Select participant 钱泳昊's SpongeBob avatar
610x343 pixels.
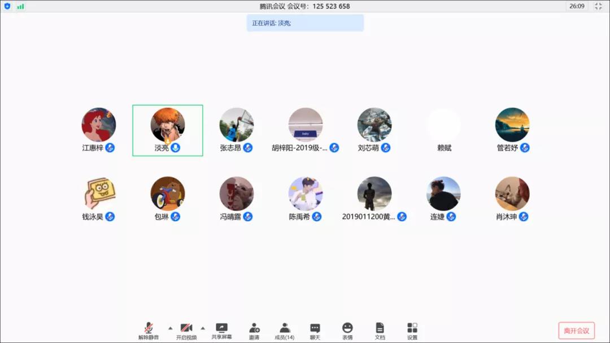[99, 194]
